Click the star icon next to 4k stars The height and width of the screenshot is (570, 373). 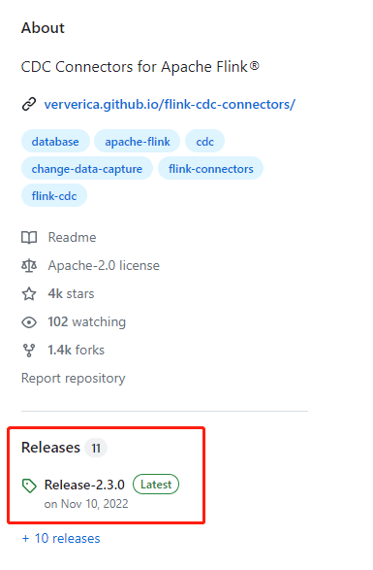click(29, 293)
